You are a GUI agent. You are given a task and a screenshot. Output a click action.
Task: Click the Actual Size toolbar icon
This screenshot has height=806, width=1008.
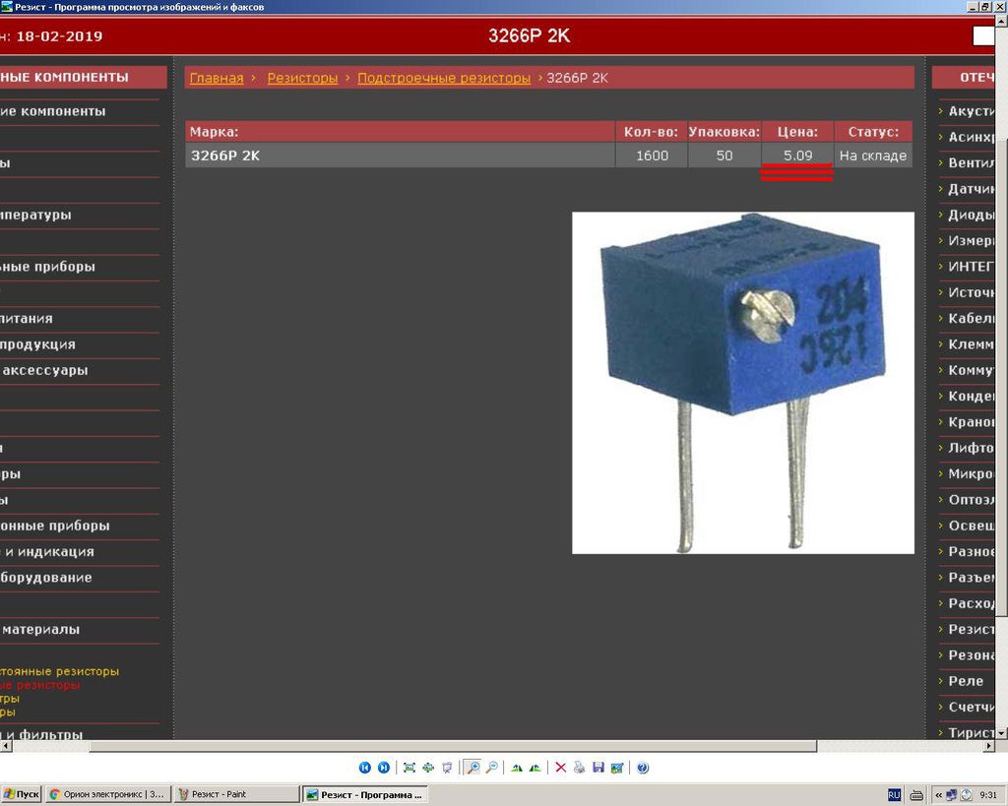[428, 768]
